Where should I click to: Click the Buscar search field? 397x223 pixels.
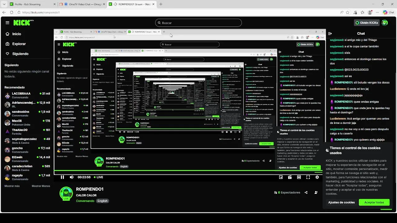point(198,23)
